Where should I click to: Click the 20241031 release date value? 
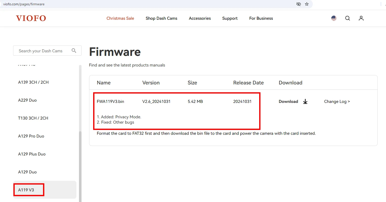click(242, 101)
